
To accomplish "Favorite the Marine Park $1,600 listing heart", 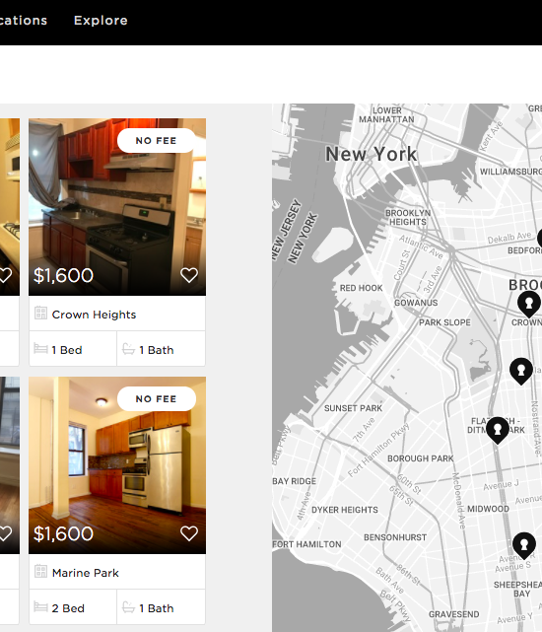I will [188, 533].
